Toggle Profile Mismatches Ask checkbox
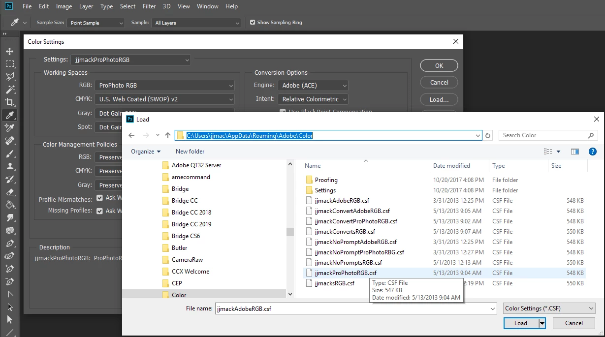The height and width of the screenshot is (337, 605). [99, 198]
